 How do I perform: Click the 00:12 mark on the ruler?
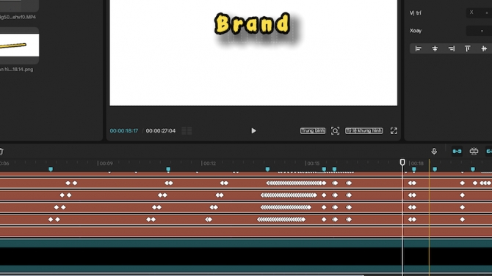(x=209, y=163)
